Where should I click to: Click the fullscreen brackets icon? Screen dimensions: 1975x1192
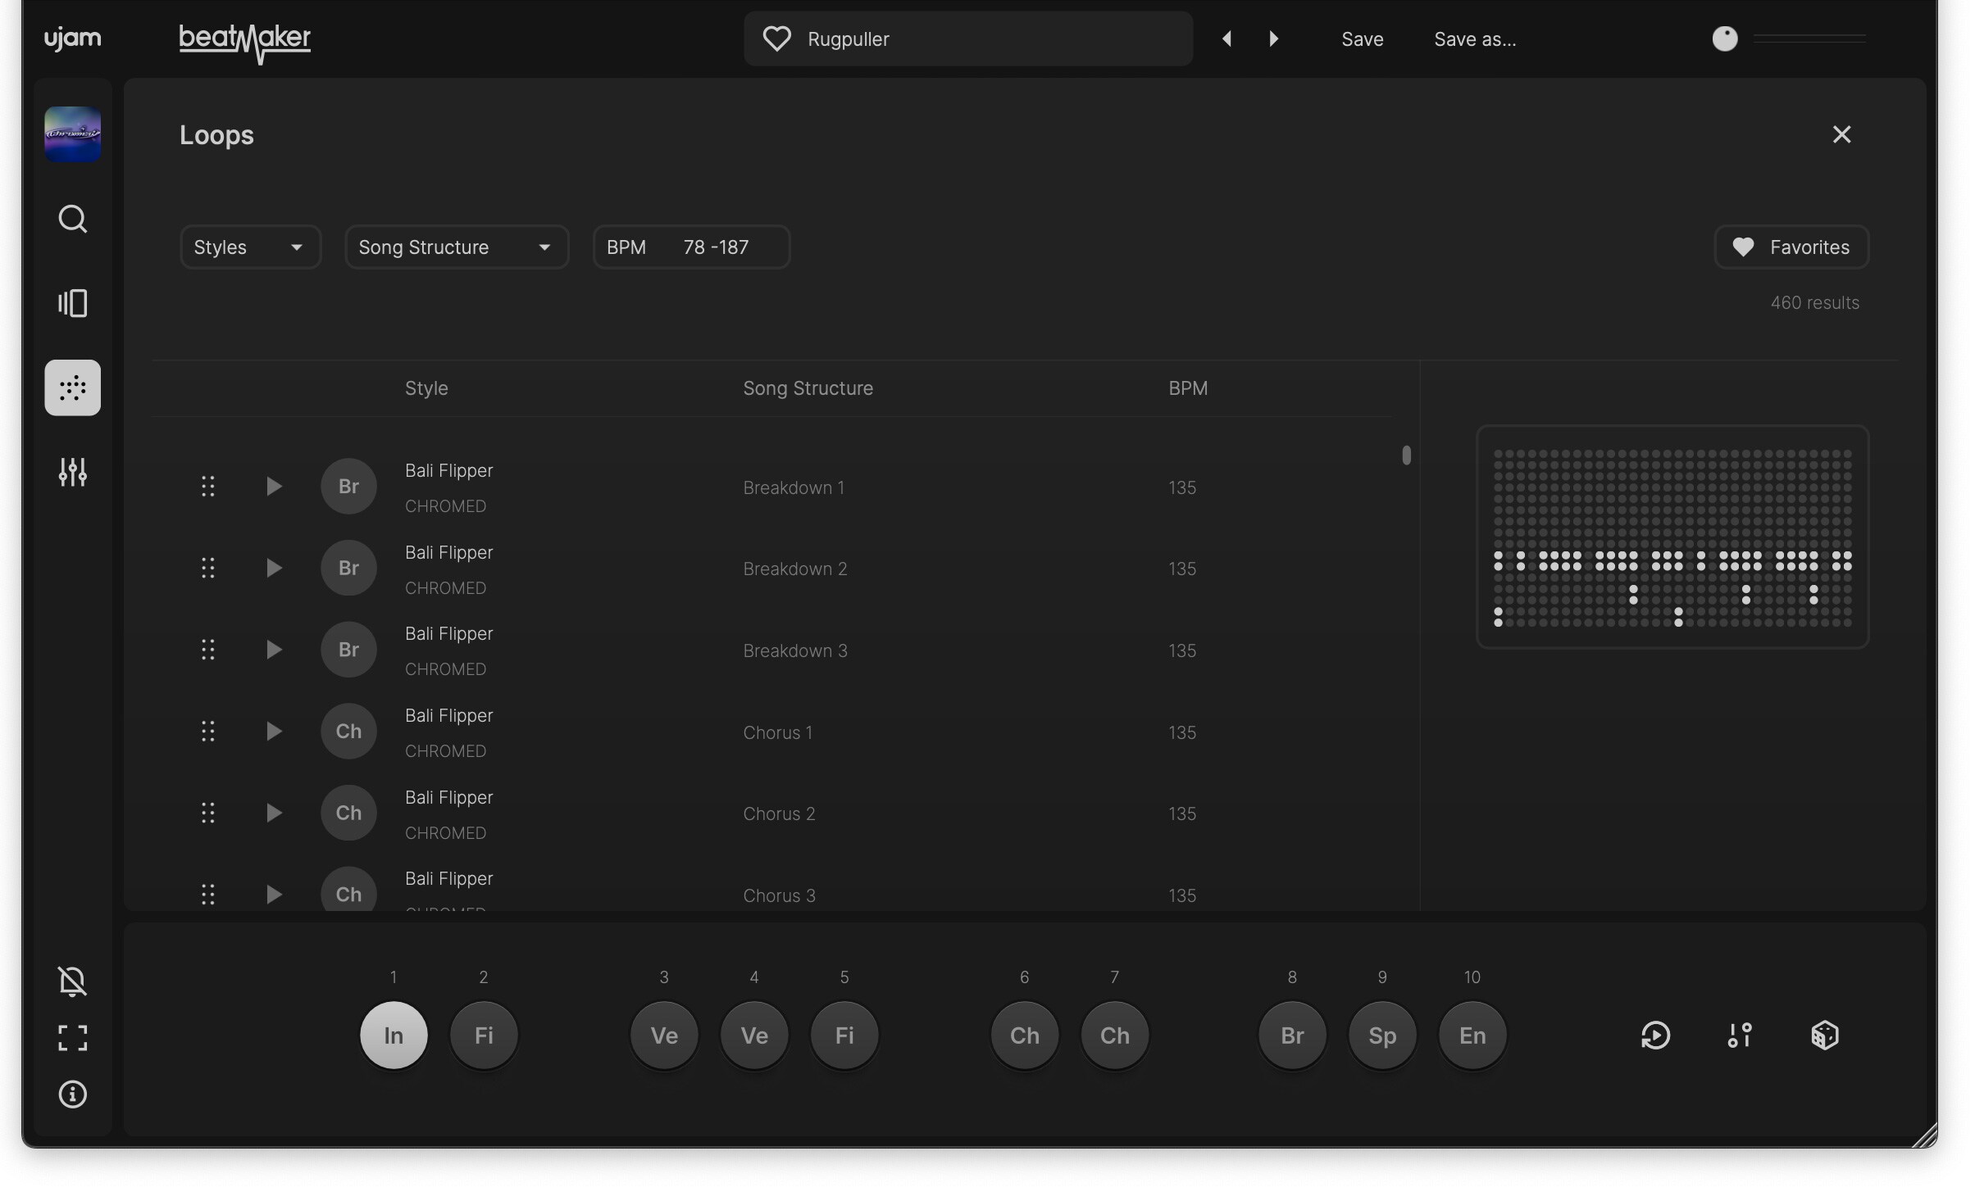point(72,1038)
